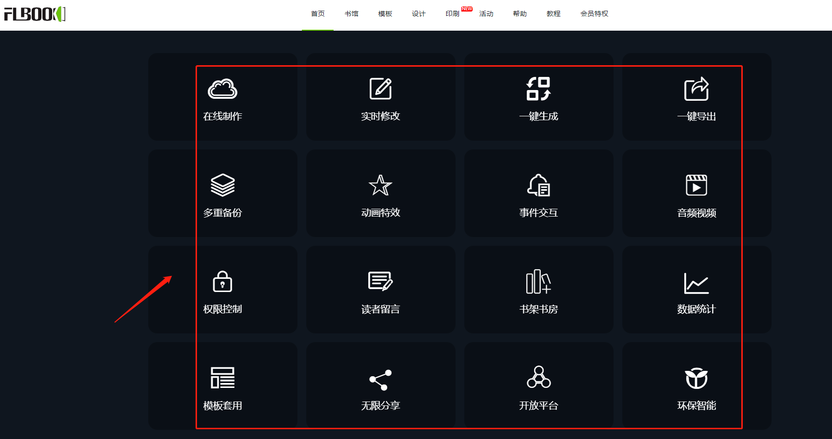This screenshot has width=832, height=439.
Task: Click the star icon for 动画特效
Action: click(x=380, y=185)
